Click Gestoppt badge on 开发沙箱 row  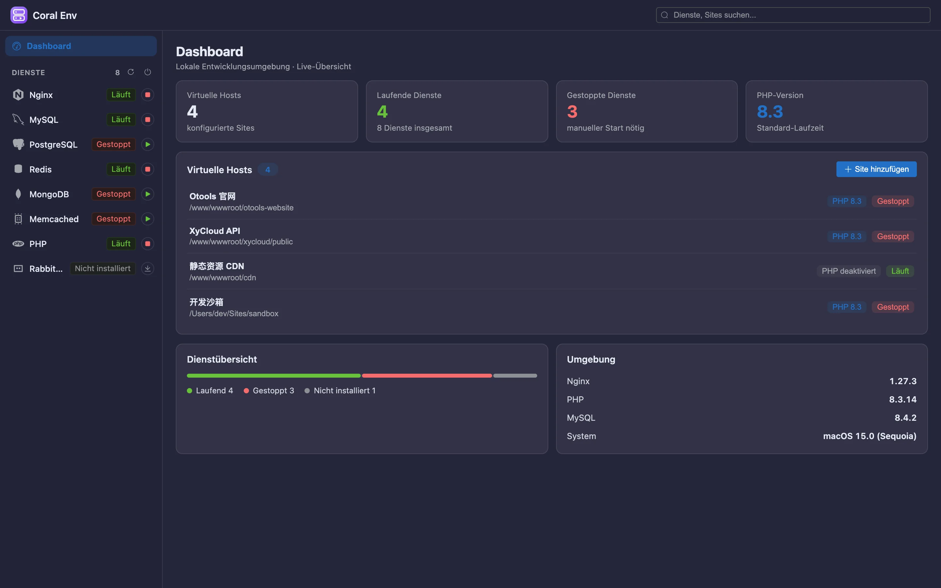(892, 307)
